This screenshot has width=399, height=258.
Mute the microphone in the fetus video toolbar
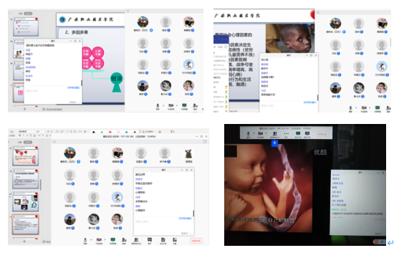tap(248, 133)
